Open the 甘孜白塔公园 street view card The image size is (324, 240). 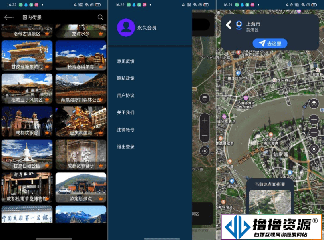27,154
